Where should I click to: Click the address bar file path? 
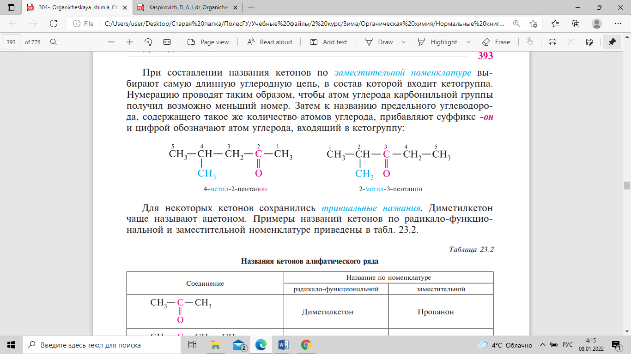click(x=305, y=24)
